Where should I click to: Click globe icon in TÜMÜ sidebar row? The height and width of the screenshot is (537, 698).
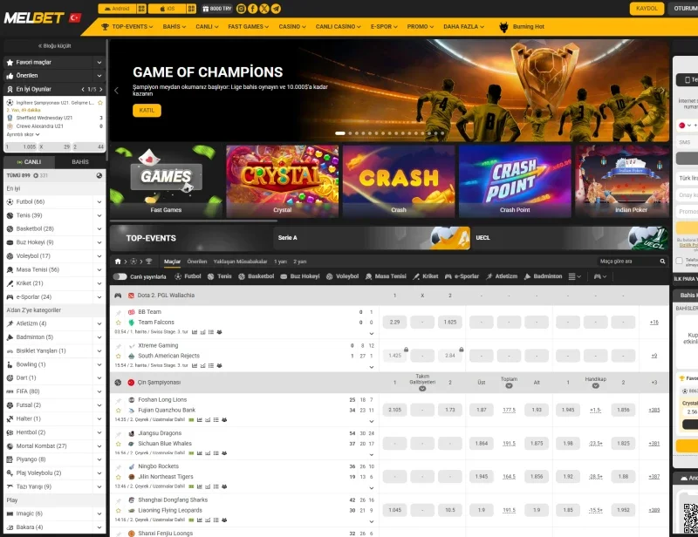click(99, 176)
